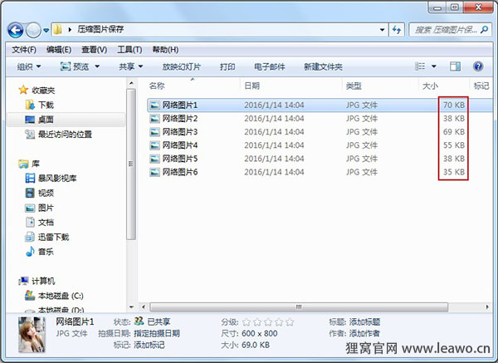Click the 网络图片3 file icon
498x363 pixels.
pos(154,132)
